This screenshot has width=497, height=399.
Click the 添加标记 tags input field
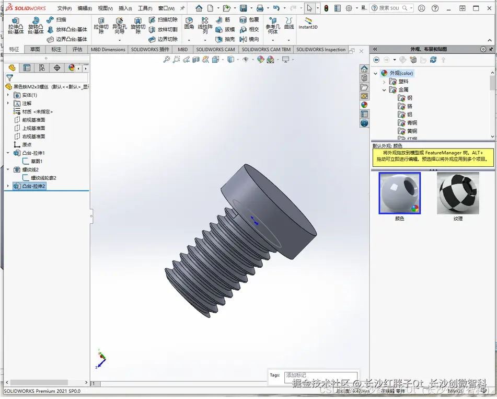pyautogui.click(x=320, y=375)
